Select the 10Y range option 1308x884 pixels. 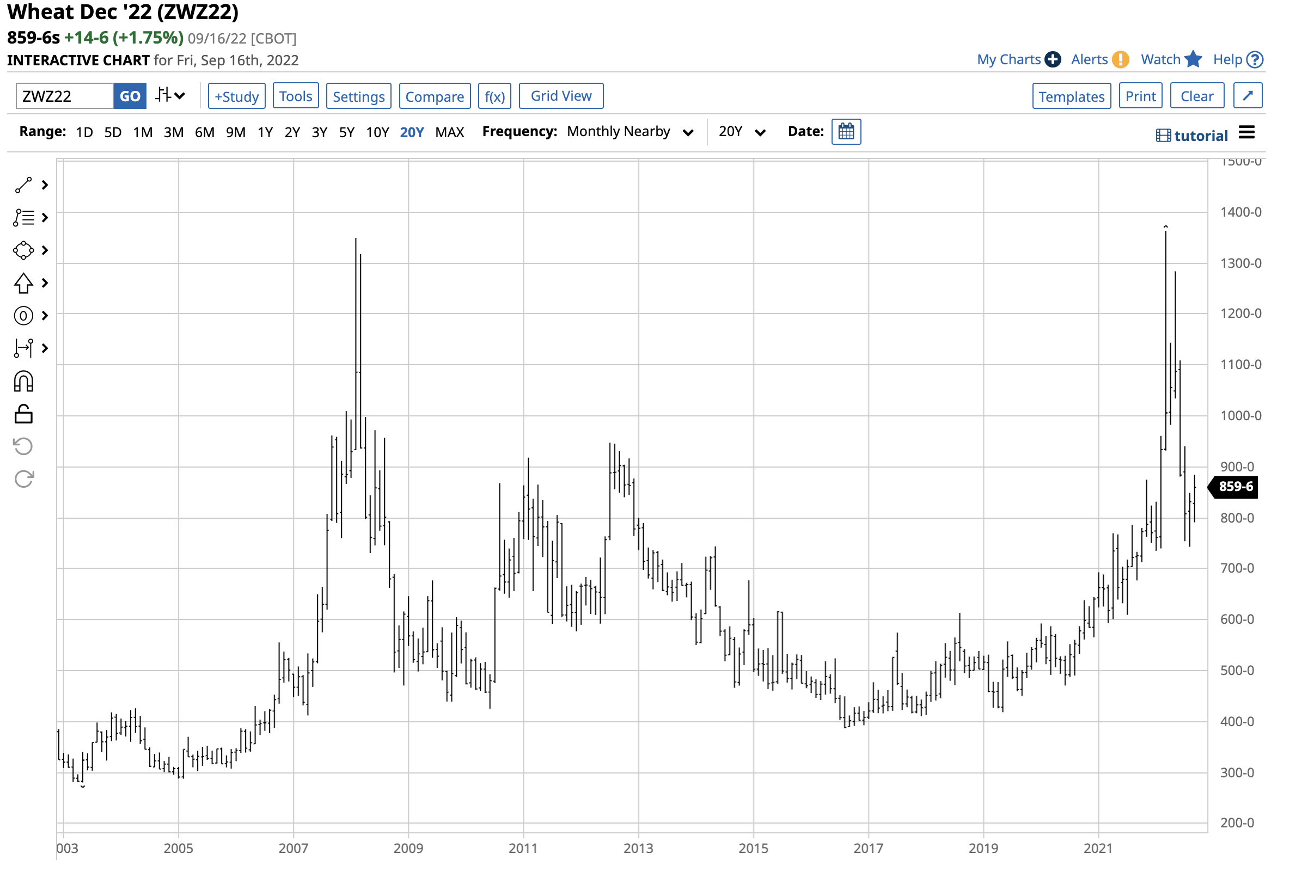coord(378,133)
